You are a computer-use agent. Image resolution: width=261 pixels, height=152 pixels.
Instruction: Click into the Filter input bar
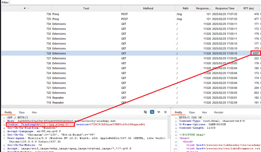135,3
